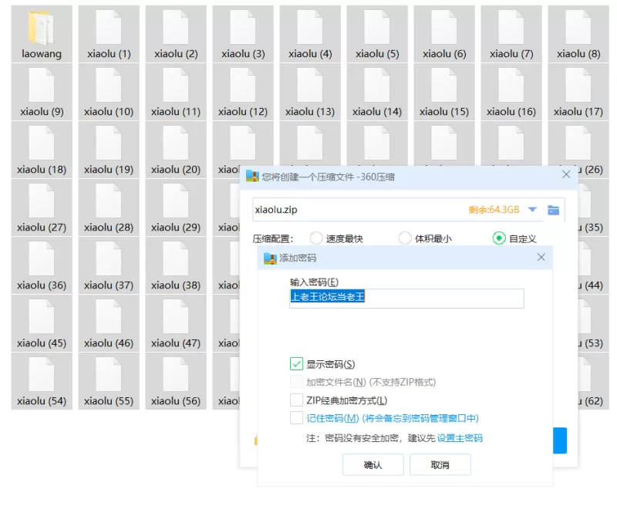Expand the xiaolu.zip path dropdown arrow
The image size is (617, 513).
coord(532,210)
